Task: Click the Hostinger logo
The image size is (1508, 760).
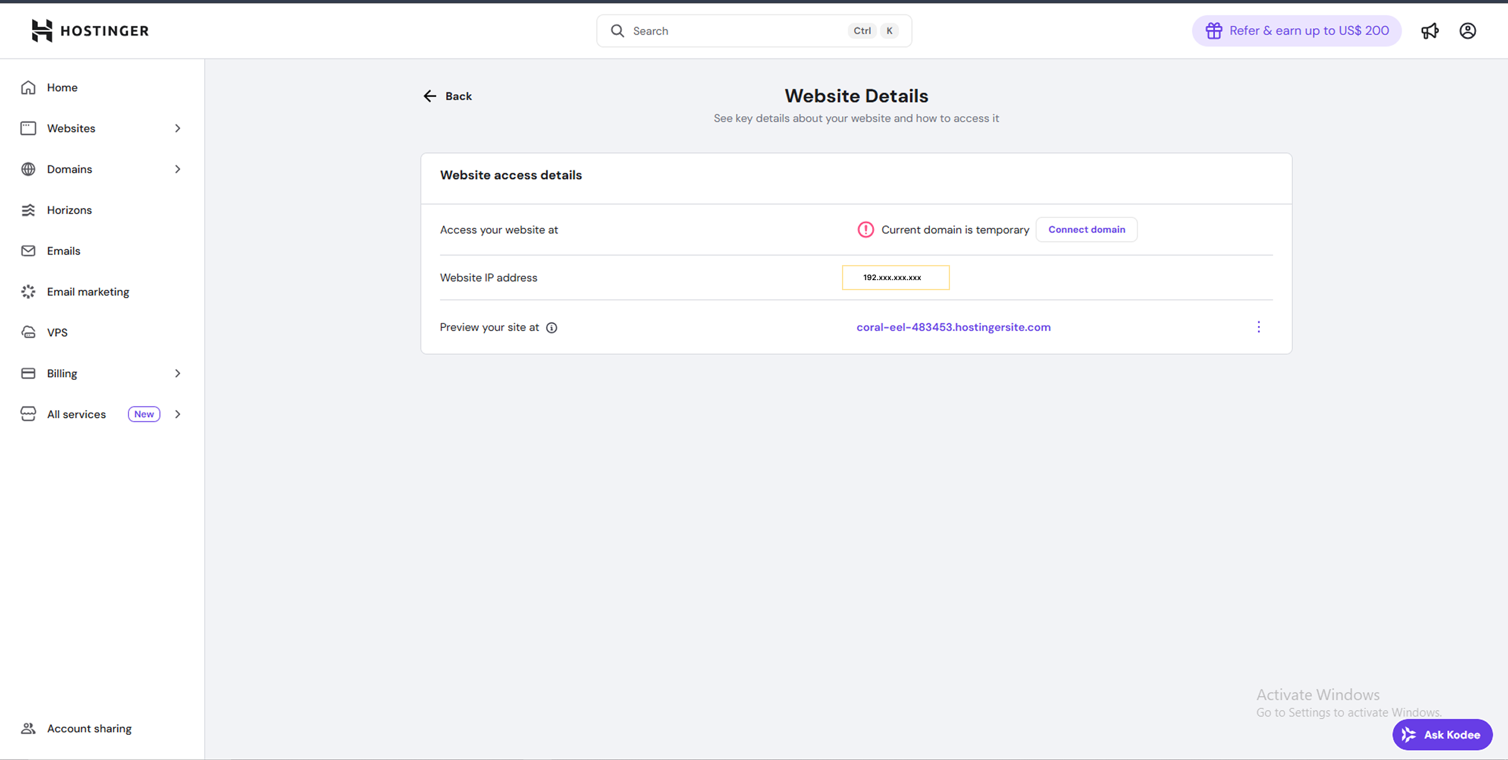Action: pos(90,31)
